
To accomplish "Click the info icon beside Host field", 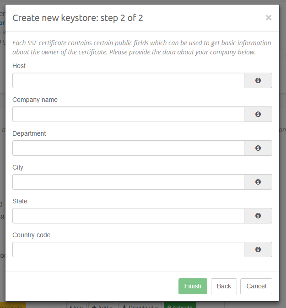I will [x=258, y=80].
